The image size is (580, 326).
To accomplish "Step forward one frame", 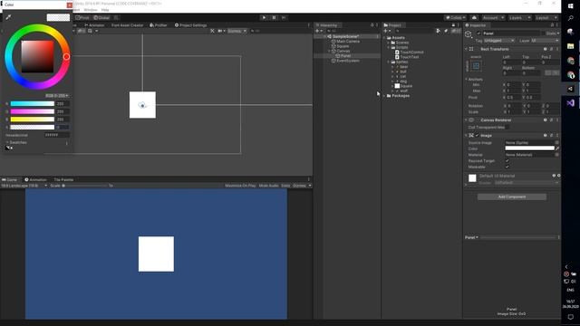I will click(x=284, y=17).
